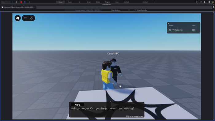
Task: Open the Script ribbon tab
Action: point(88,2)
